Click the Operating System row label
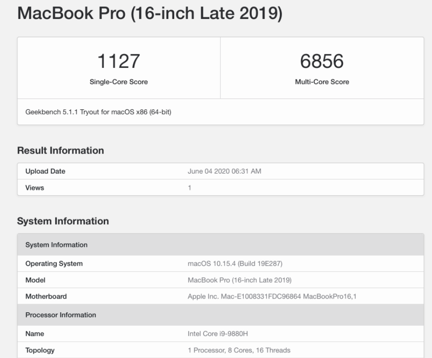This screenshot has width=432, height=358. (54, 263)
